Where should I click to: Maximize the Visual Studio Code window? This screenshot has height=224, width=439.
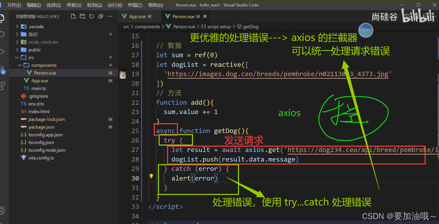[418, 5]
